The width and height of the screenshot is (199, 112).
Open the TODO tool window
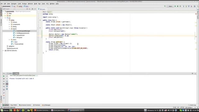pyautogui.click(x=14, y=105)
